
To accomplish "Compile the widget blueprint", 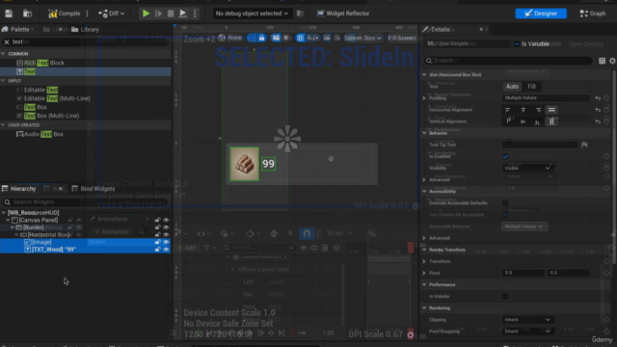I will (65, 13).
